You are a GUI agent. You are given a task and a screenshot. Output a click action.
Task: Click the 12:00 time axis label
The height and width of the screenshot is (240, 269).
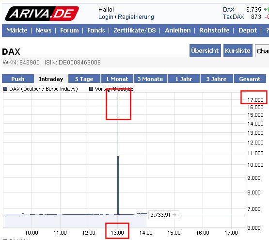point(89,233)
